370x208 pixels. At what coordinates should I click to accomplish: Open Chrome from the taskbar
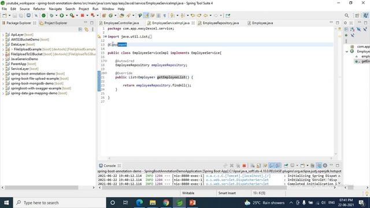click(166, 203)
